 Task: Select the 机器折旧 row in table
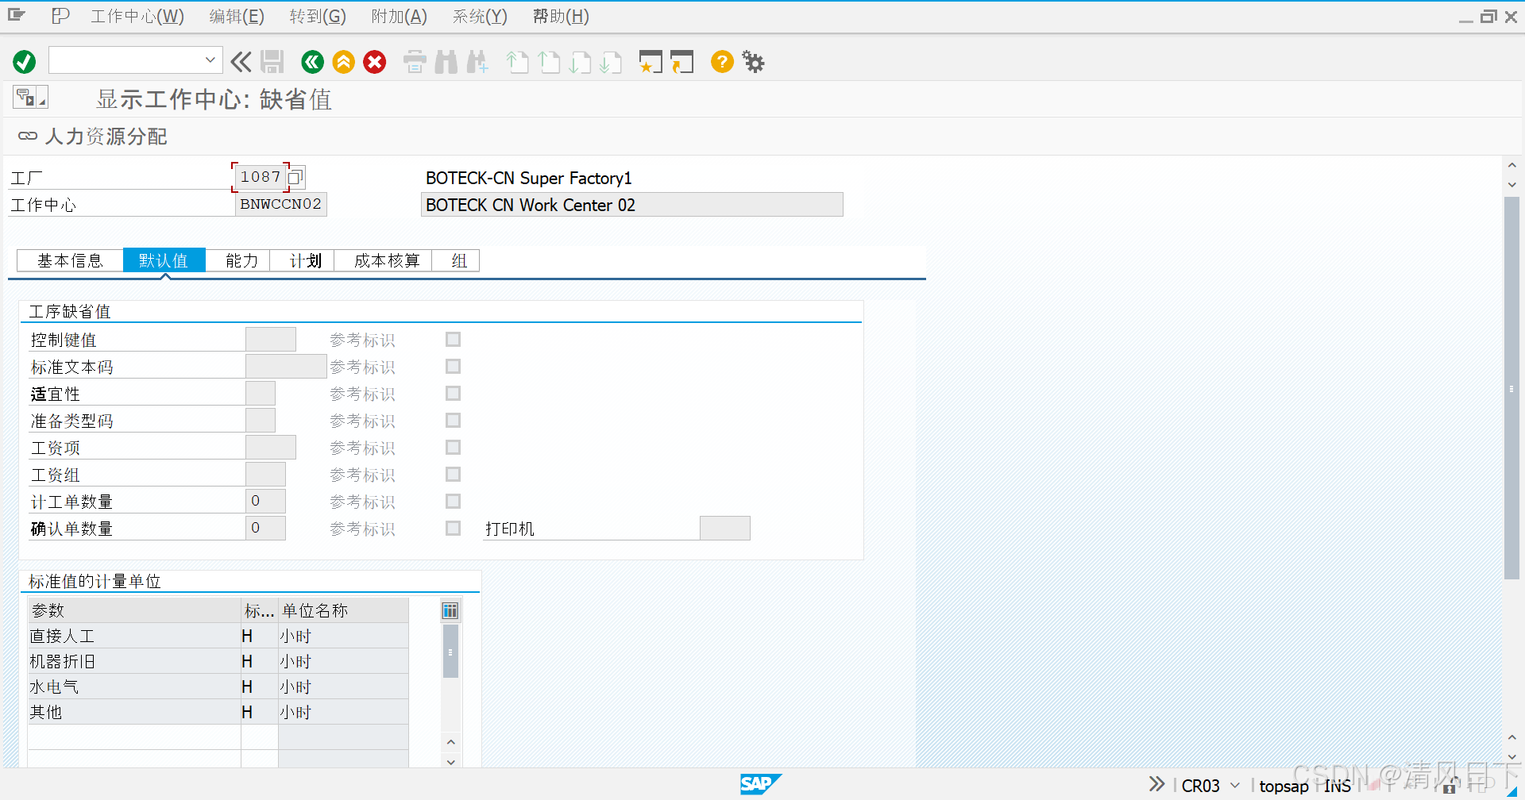[x=218, y=661]
